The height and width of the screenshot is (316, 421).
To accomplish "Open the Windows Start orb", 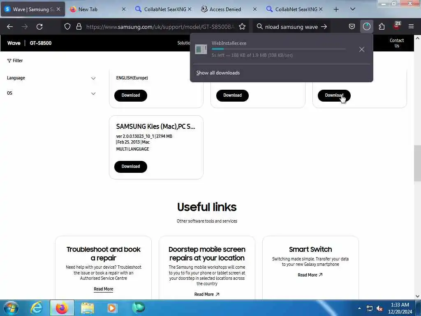I will [11, 308].
